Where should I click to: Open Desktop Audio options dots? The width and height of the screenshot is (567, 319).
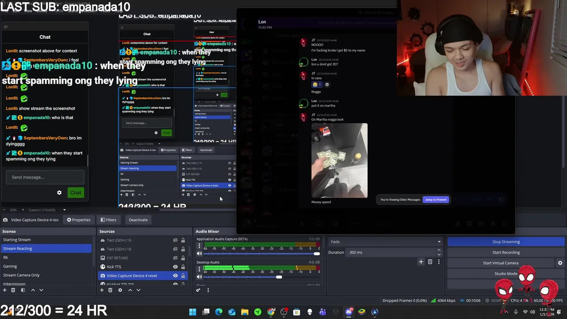(x=199, y=269)
